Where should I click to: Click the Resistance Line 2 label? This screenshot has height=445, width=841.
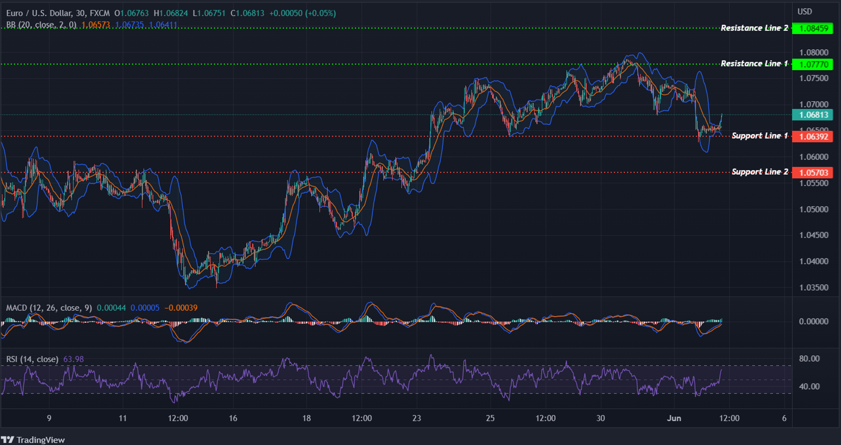point(755,28)
